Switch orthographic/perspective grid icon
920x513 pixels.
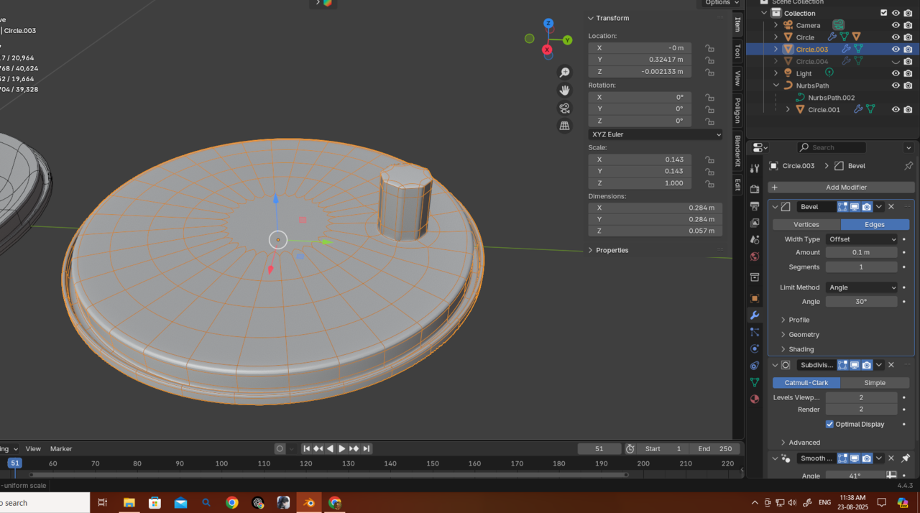pos(565,126)
